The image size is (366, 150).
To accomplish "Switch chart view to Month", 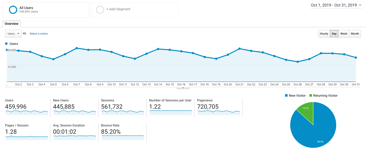I will pyautogui.click(x=355, y=34).
